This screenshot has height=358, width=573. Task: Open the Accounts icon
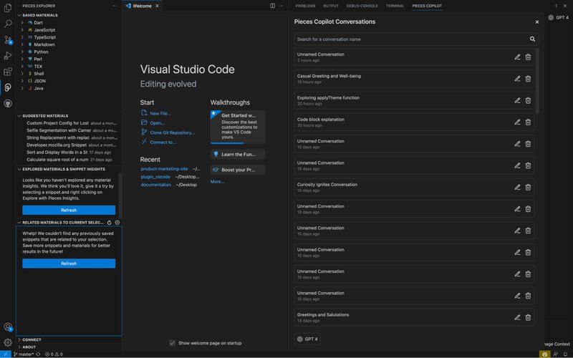[x=8, y=327]
